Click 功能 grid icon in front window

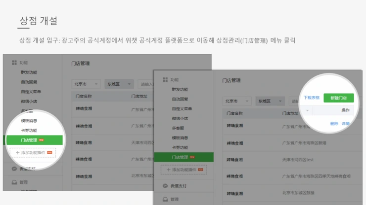pos(165,80)
